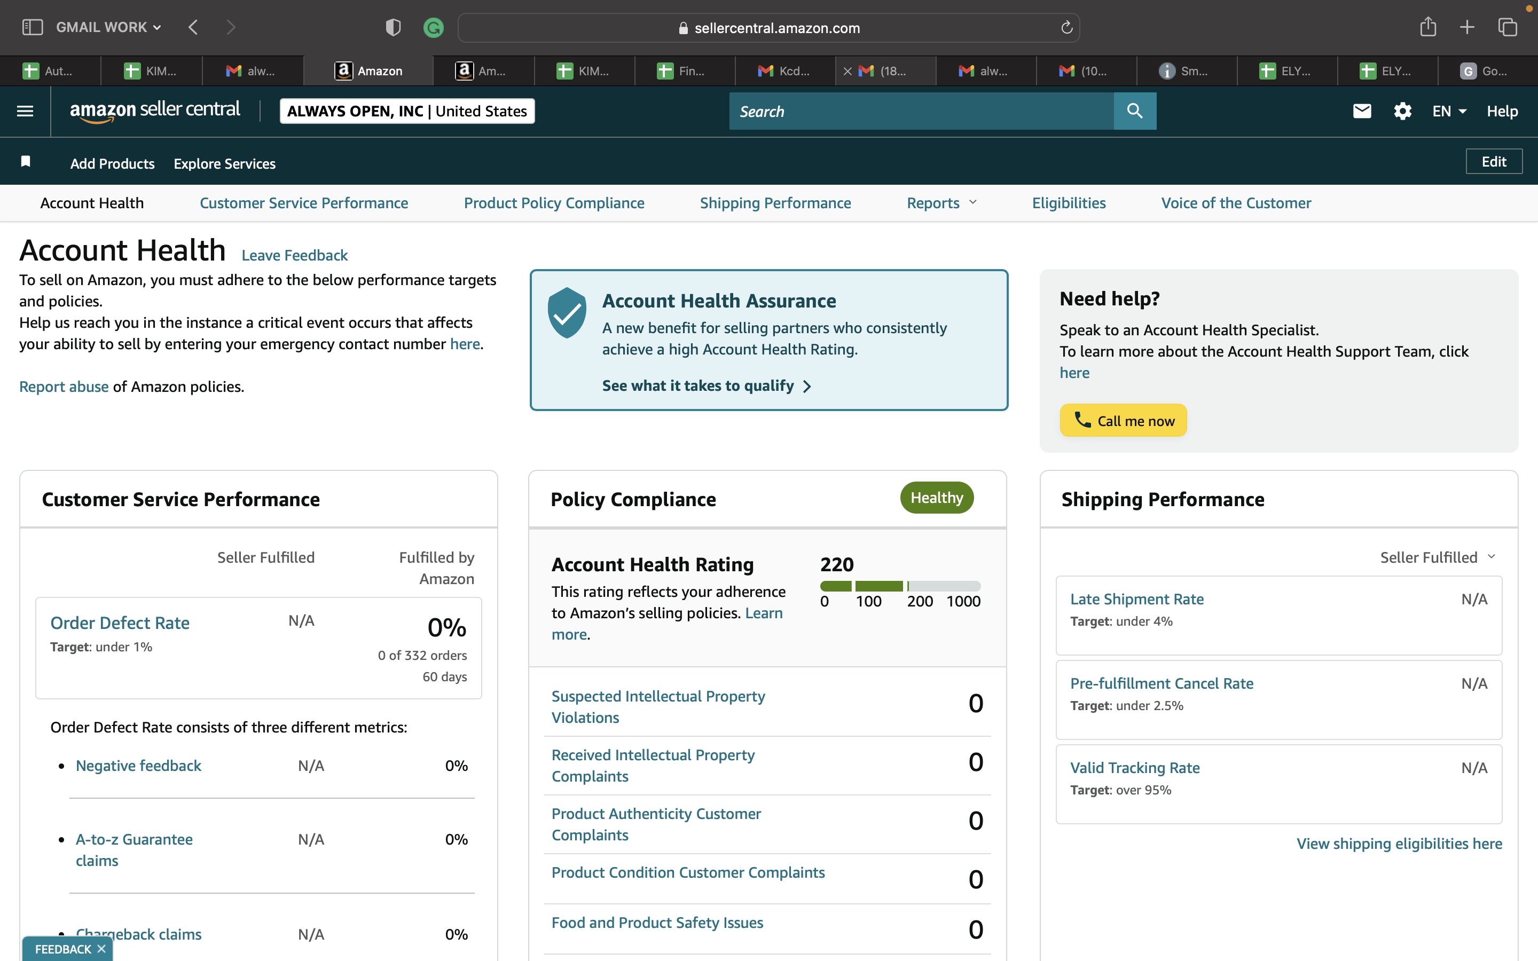Screen dimensions: 1538x961
Task: Click the Account Health Assurance shield icon
Action: [567, 313]
